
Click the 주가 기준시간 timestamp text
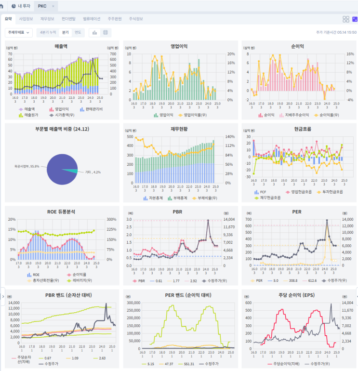point(336,32)
